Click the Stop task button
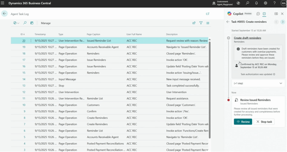The image size is (287, 152). tap(264, 122)
